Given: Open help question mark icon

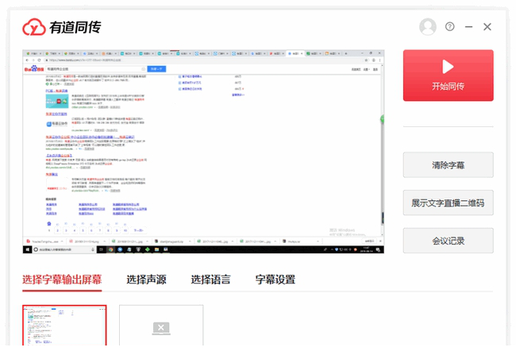Looking at the screenshot, I should [450, 26].
